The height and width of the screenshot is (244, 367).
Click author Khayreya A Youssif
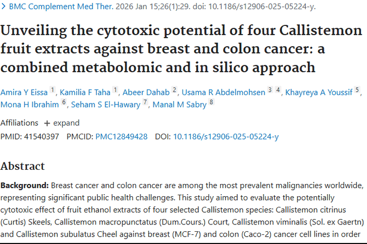coord(319,92)
